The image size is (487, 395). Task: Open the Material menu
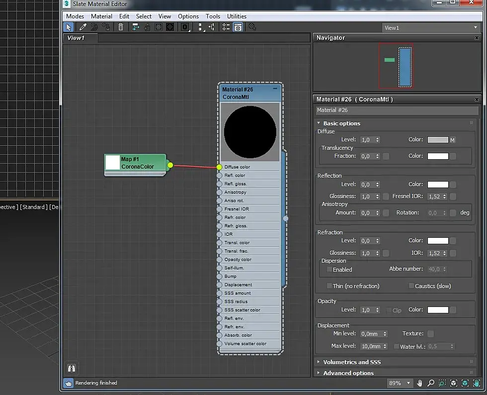click(101, 16)
